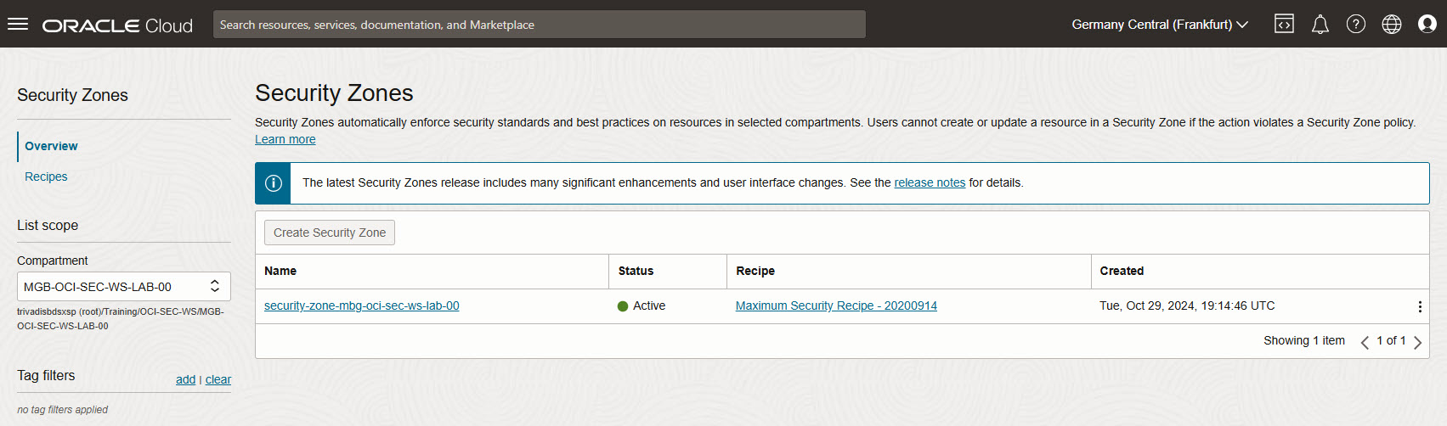Open the Cloud Shell developer tools icon
The height and width of the screenshot is (426, 1447).
tap(1284, 25)
